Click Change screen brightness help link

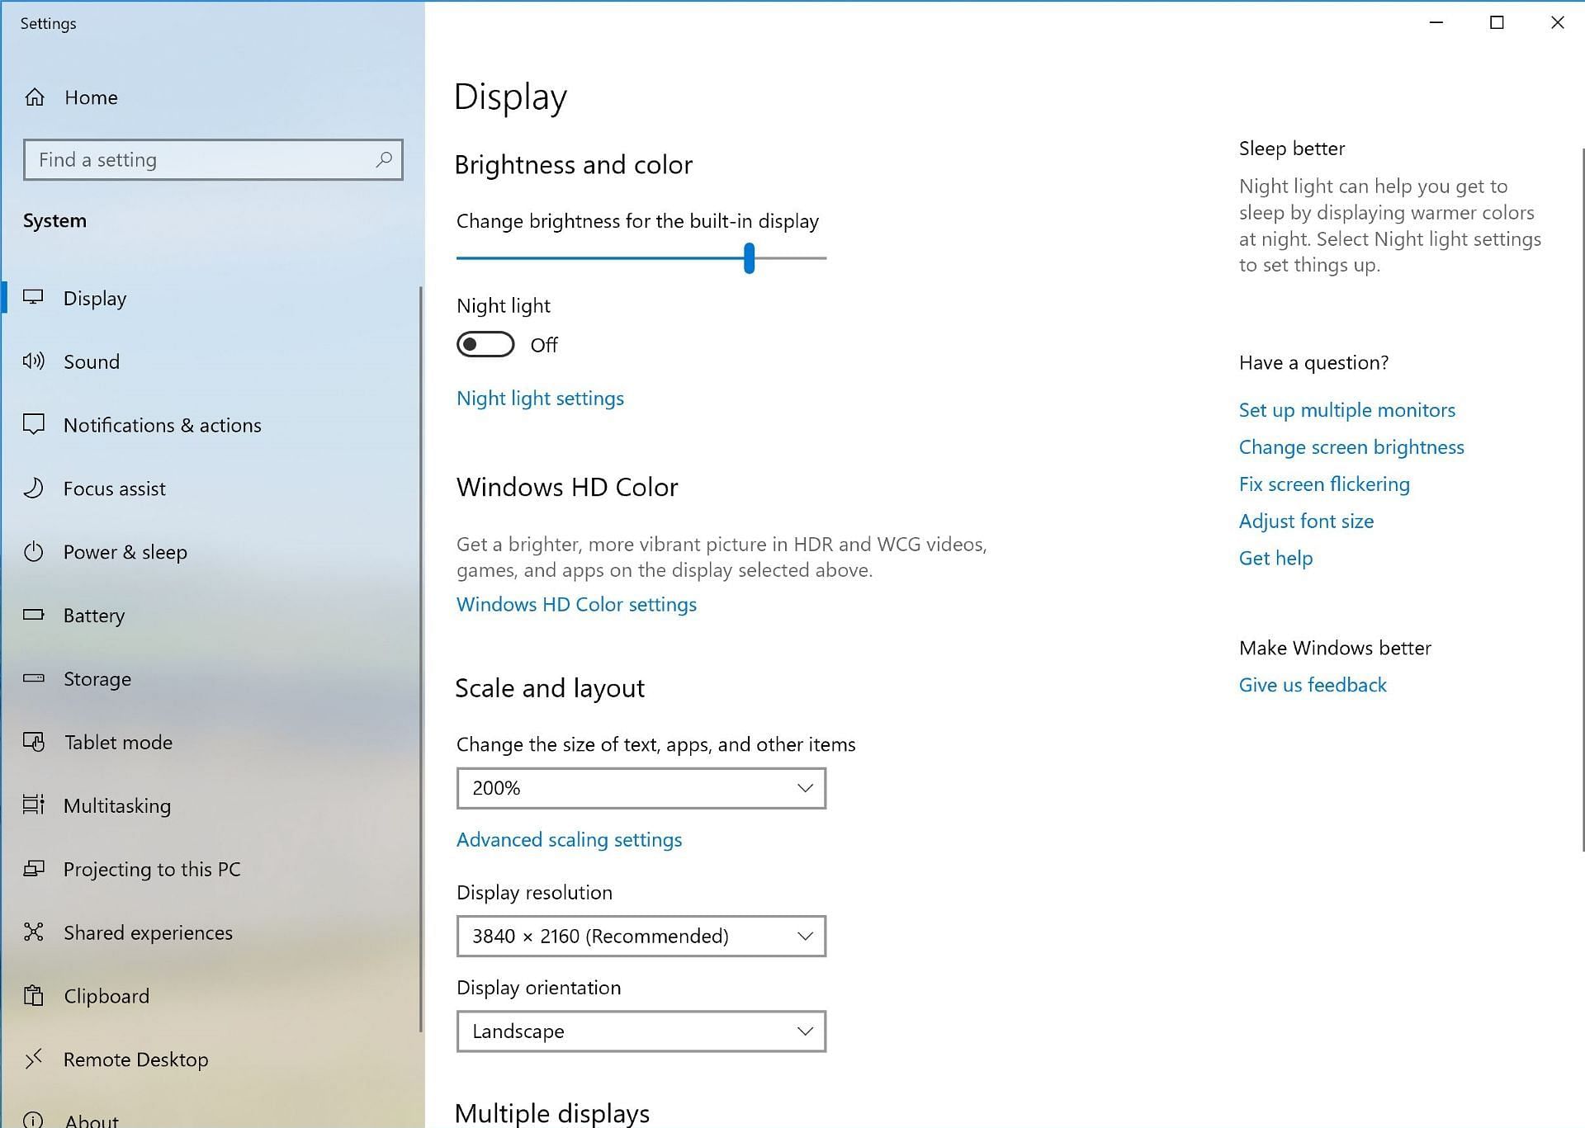coord(1351,447)
